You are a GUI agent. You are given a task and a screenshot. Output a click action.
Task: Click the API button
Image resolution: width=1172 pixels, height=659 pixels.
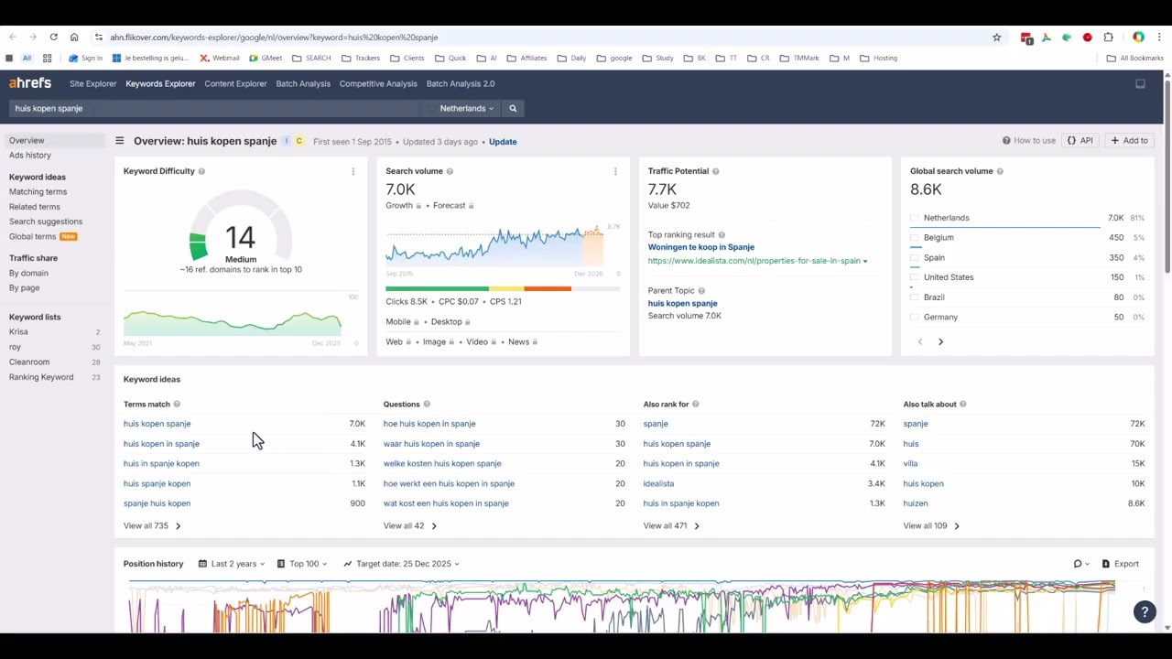click(x=1080, y=141)
